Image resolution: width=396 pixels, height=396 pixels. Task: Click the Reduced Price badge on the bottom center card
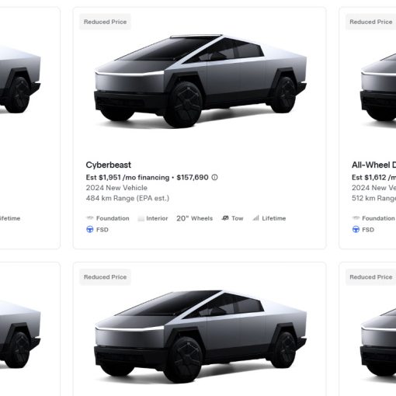(105, 277)
